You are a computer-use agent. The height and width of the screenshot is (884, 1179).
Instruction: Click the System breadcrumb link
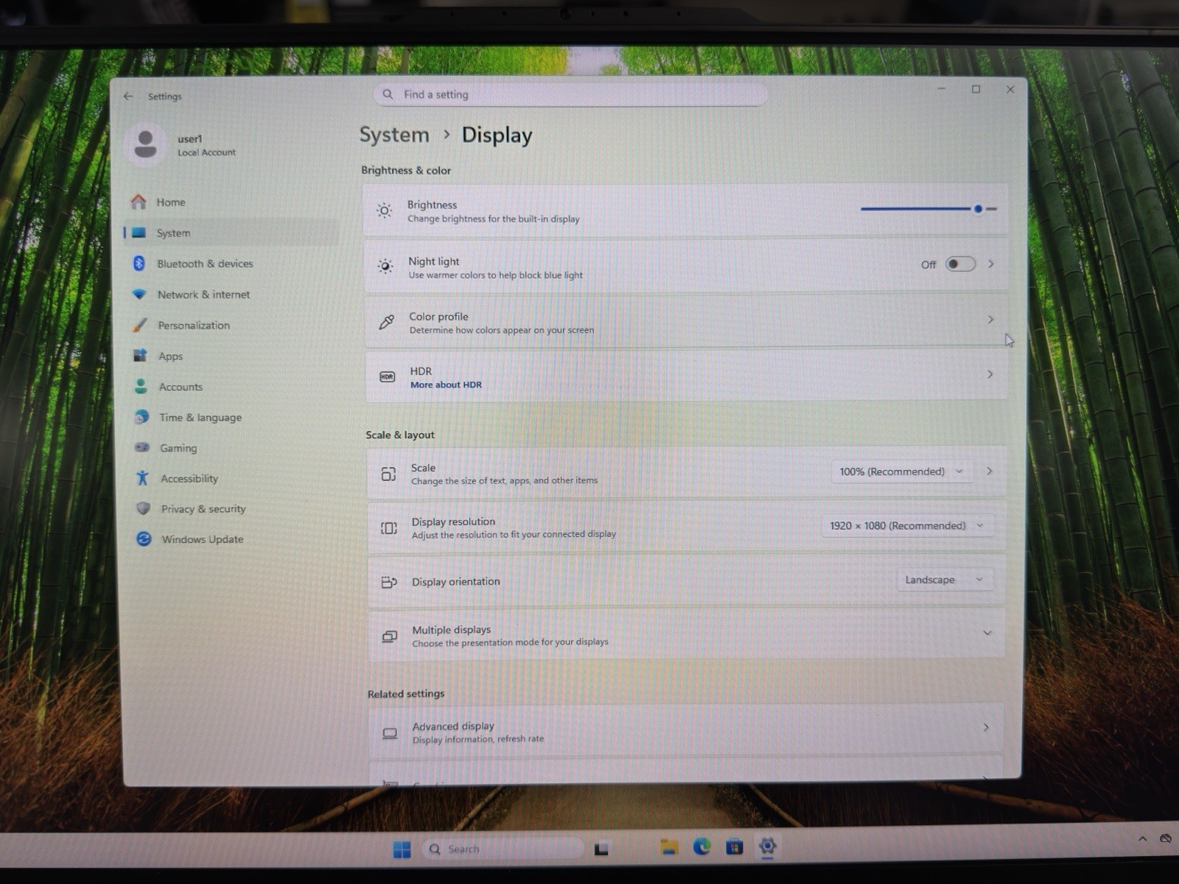(394, 135)
